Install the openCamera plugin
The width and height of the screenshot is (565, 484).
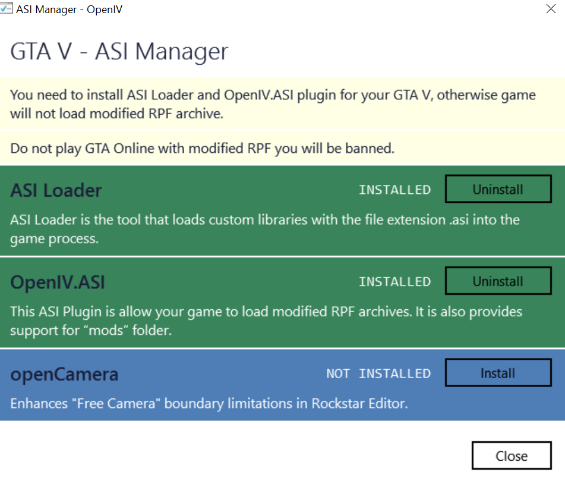pos(498,373)
